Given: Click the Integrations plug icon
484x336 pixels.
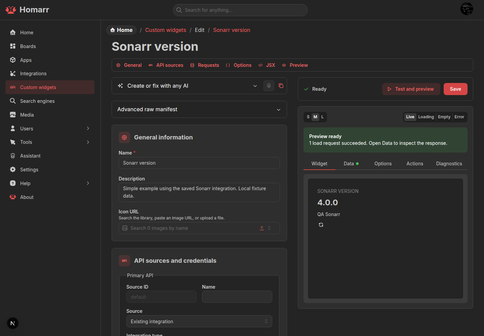Looking at the screenshot, I should (13, 74).
